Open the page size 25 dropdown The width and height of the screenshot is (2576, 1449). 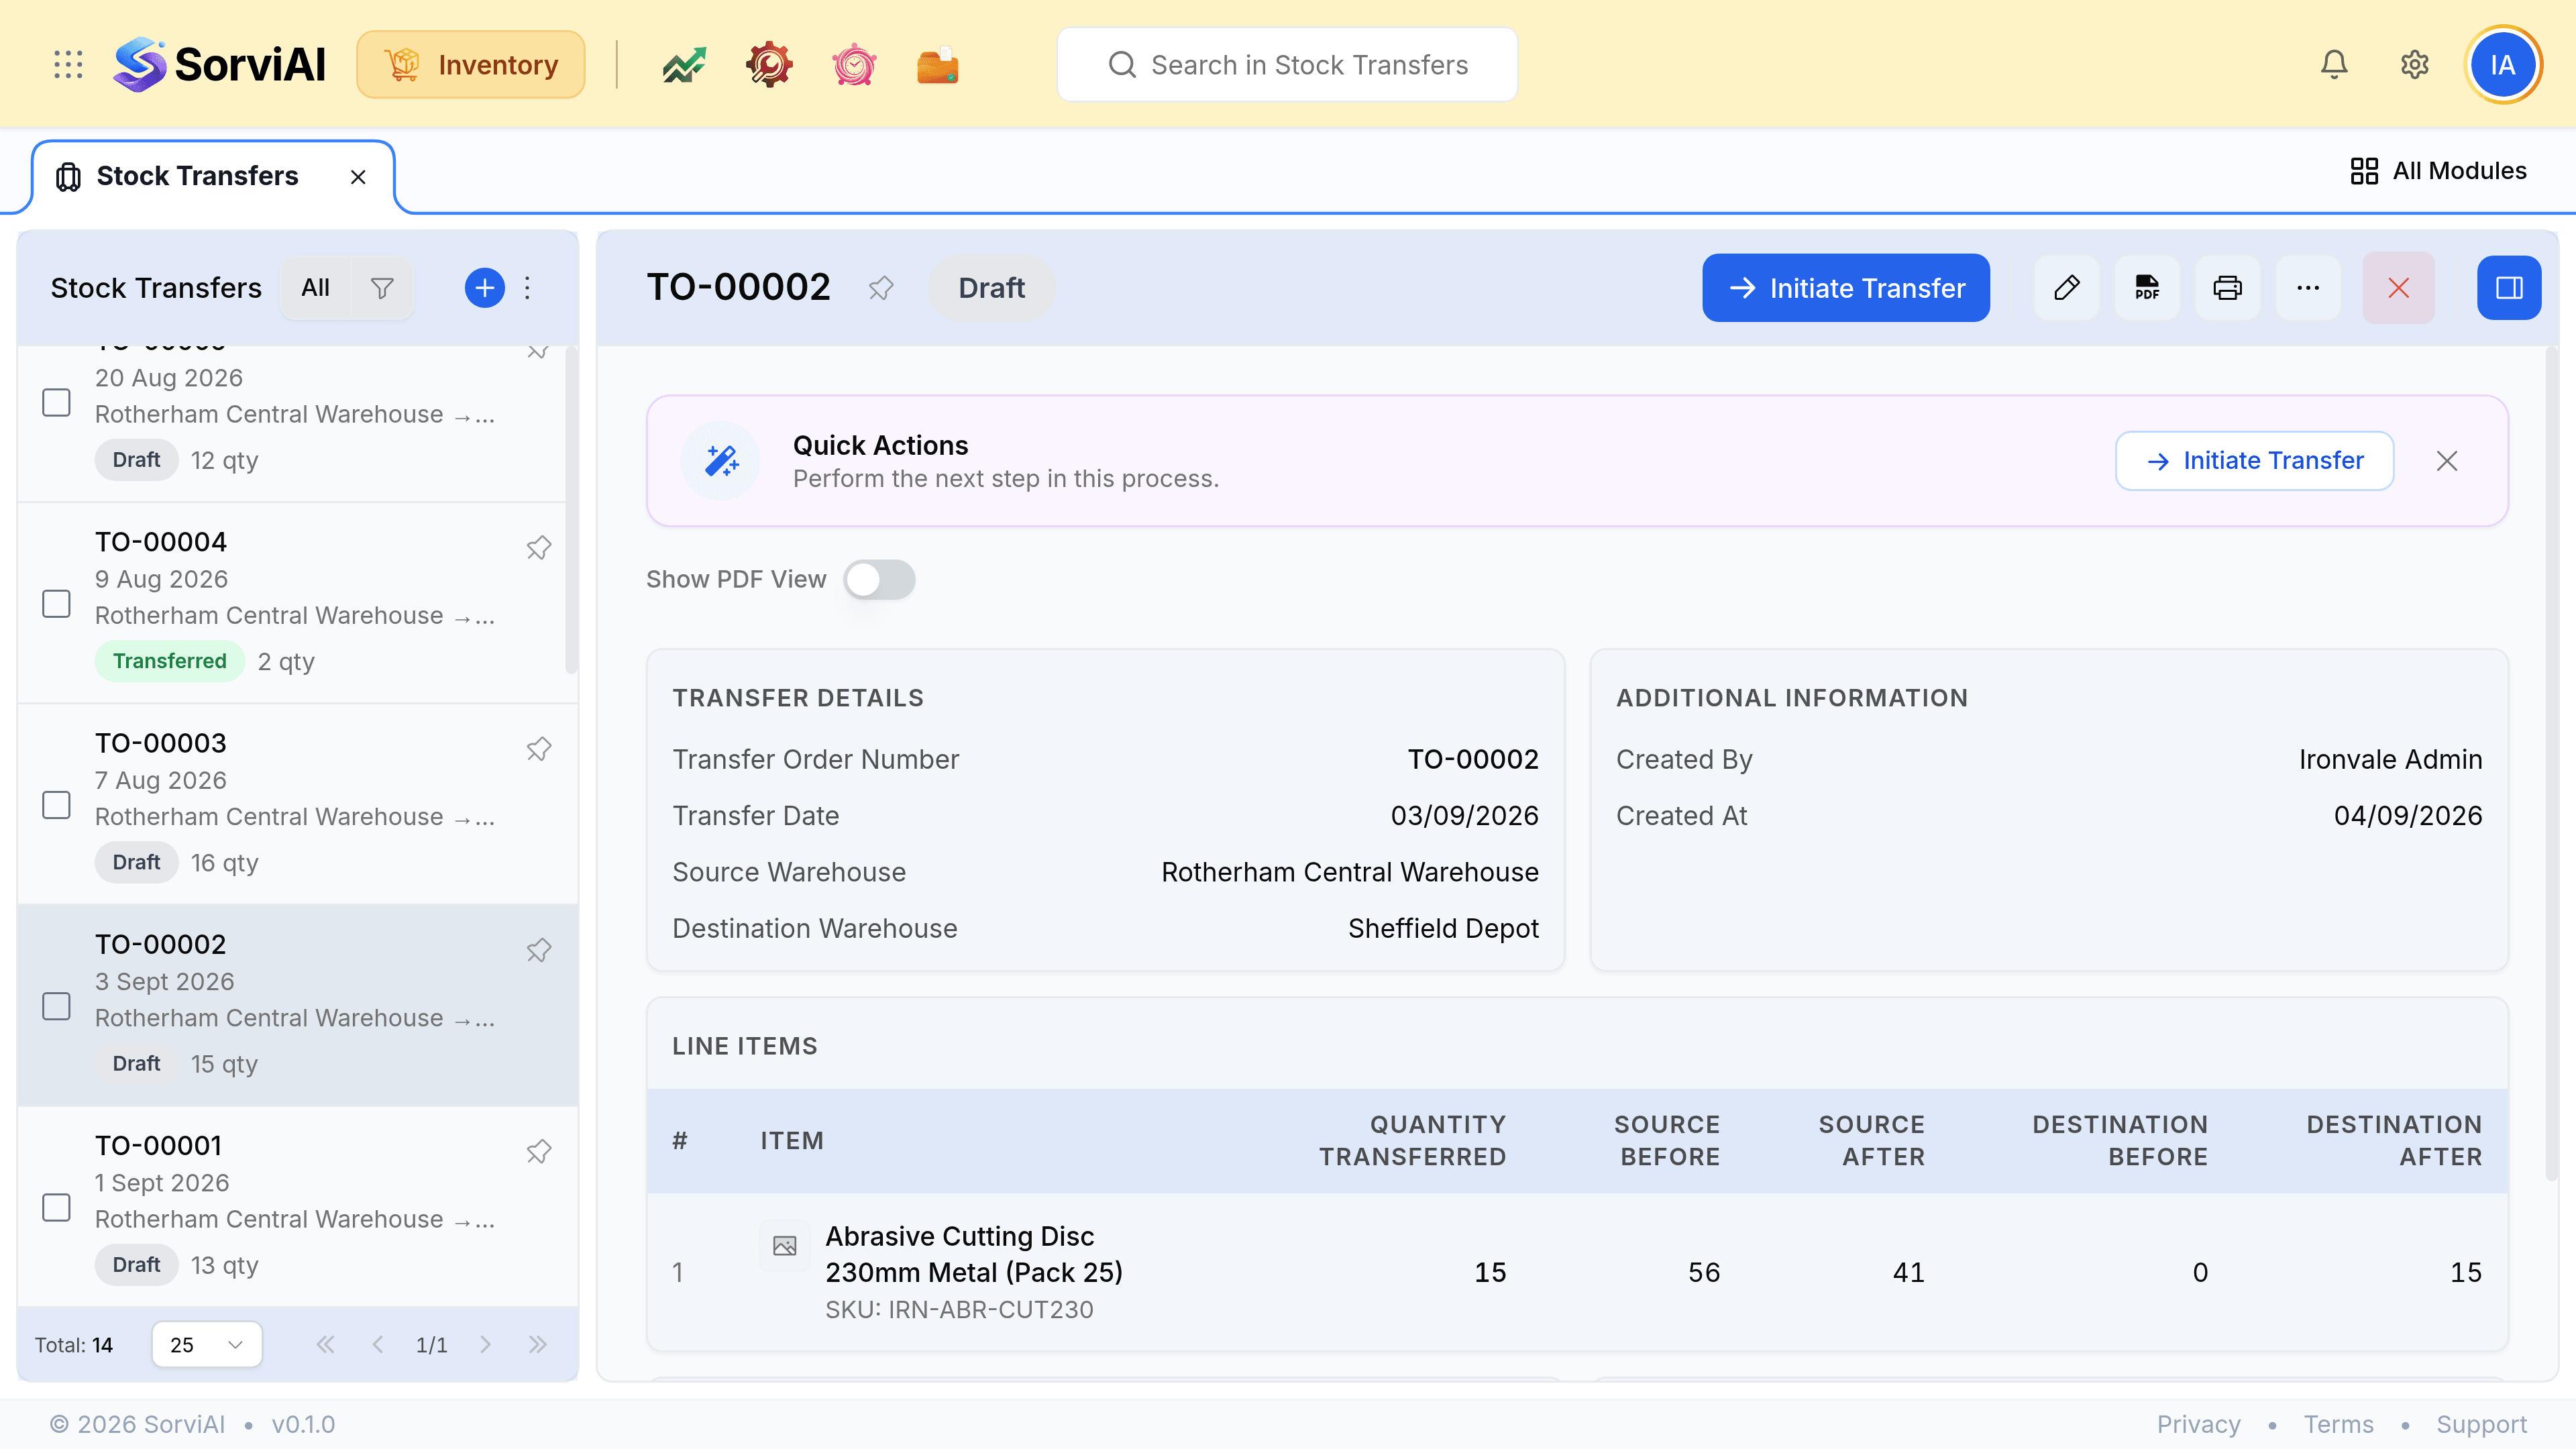click(207, 1344)
